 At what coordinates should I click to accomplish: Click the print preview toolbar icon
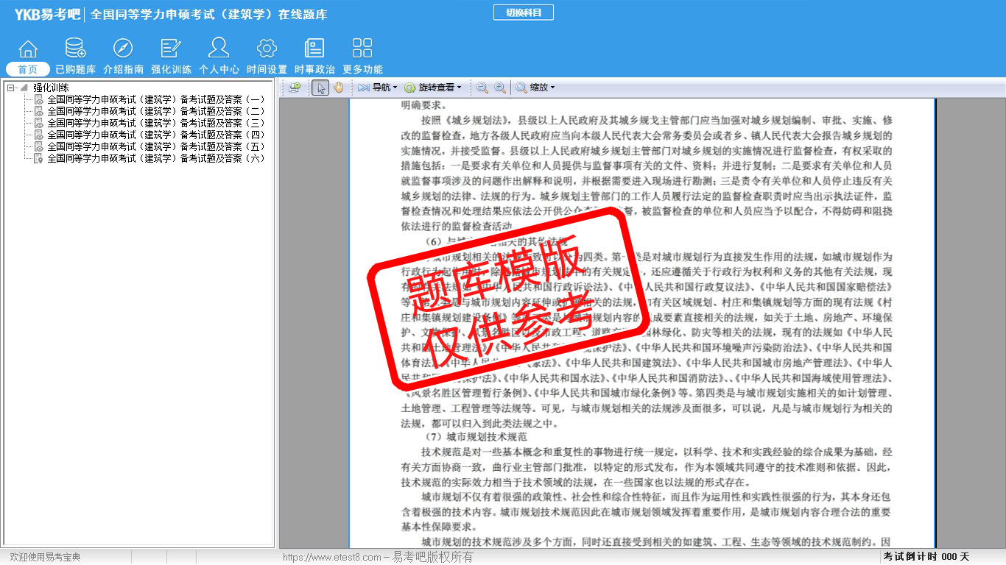point(295,88)
